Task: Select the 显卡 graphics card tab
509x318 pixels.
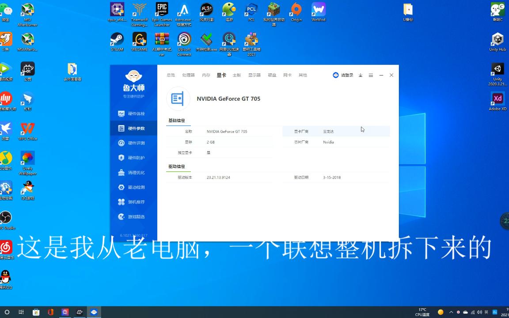Action: coord(221,75)
